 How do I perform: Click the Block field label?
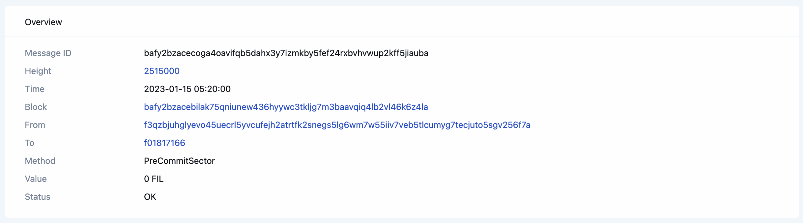[x=36, y=107]
